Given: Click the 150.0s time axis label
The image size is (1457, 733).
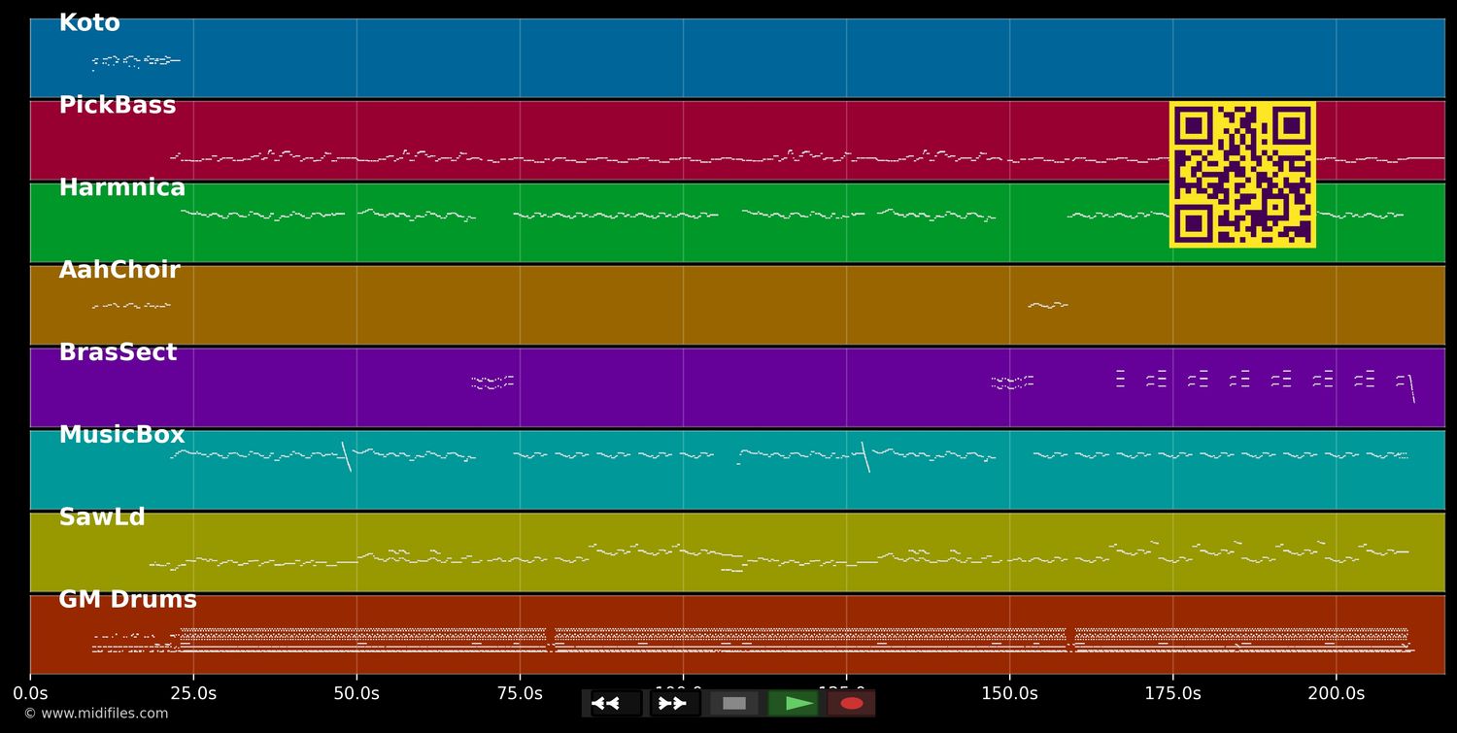Looking at the screenshot, I should click(1009, 694).
